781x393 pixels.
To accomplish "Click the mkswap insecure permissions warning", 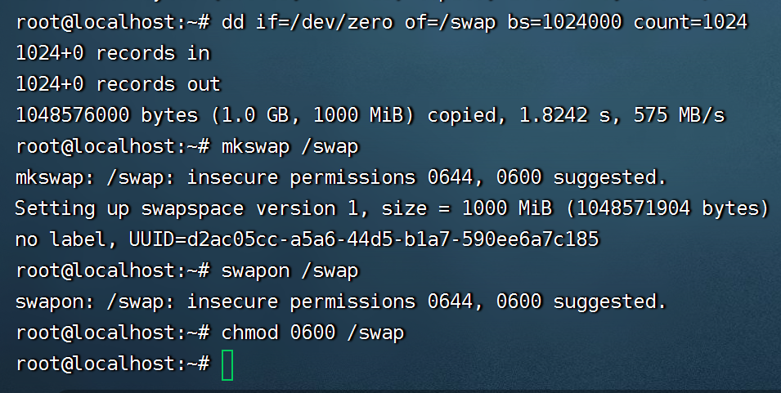I will (341, 177).
